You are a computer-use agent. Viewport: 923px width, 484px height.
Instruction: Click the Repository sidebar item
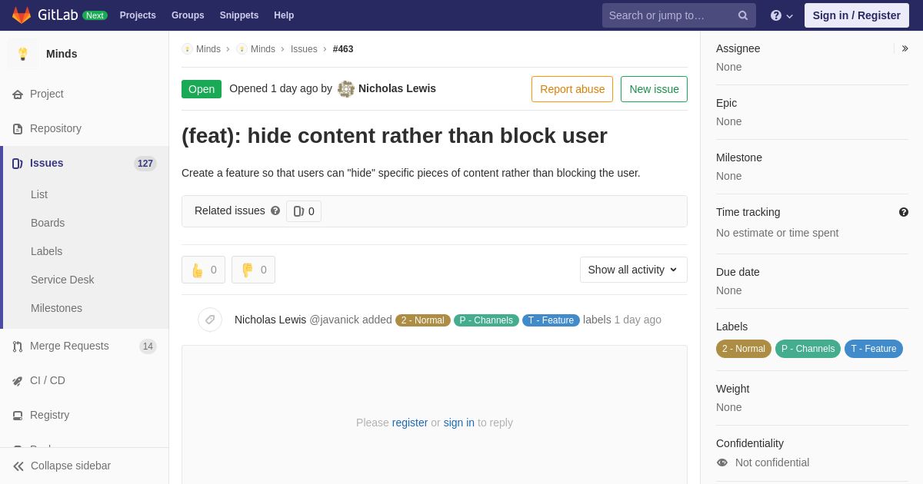click(x=85, y=128)
